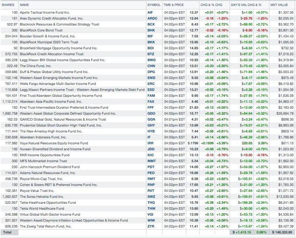Screen dimensions: 296x238
Task: Click The China Fund, Inc. name
Action: (x=36, y=66)
